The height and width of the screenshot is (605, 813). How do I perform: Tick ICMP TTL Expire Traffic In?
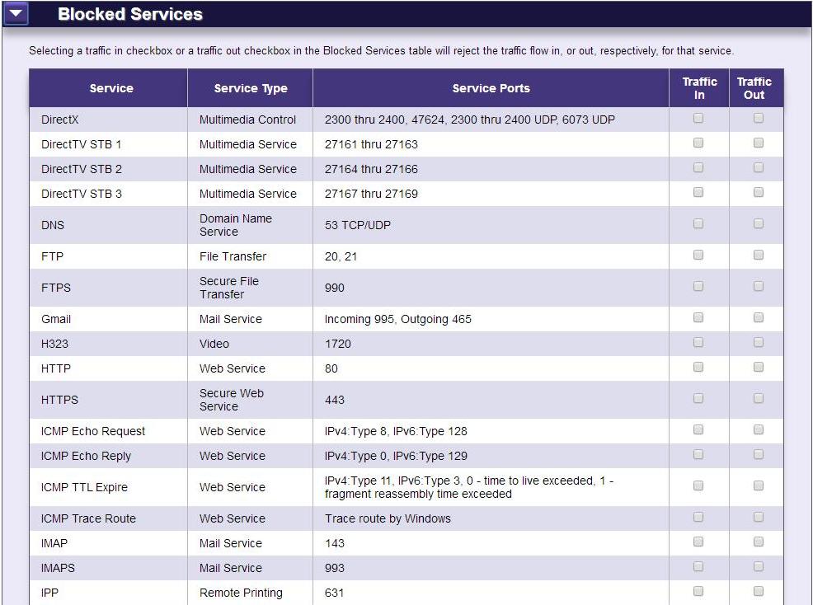698,485
